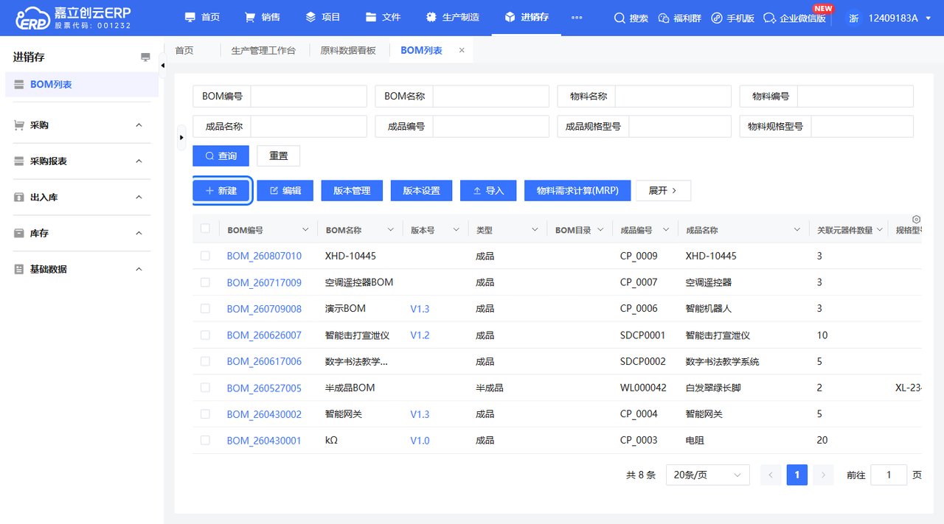Check the row BOM_260527005
944x524 pixels.
205,388
